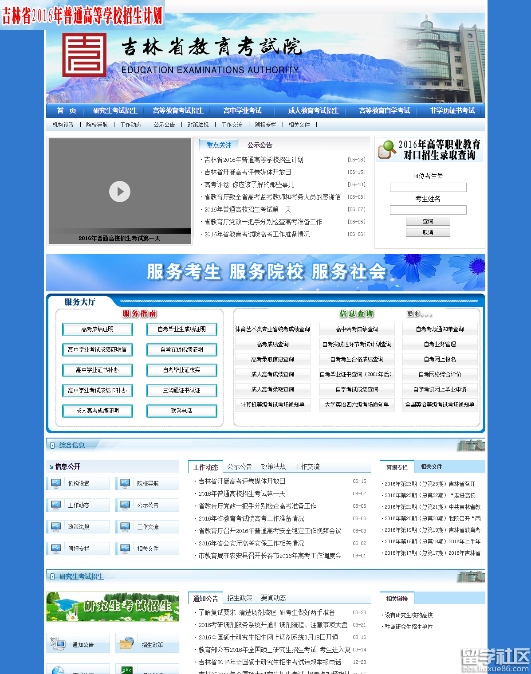This screenshot has width=531, height=674.
Task: Click the monitor icon next to 工作动态
Action: click(56, 505)
